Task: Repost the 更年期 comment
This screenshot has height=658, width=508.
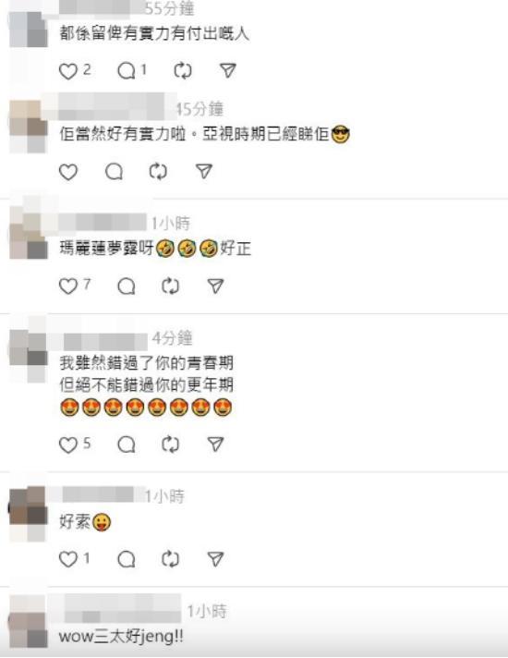Action: (170, 445)
